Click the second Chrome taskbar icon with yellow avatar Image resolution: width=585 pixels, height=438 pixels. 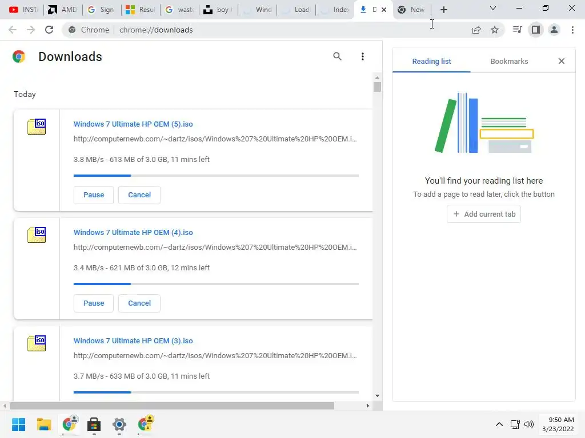tap(146, 424)
